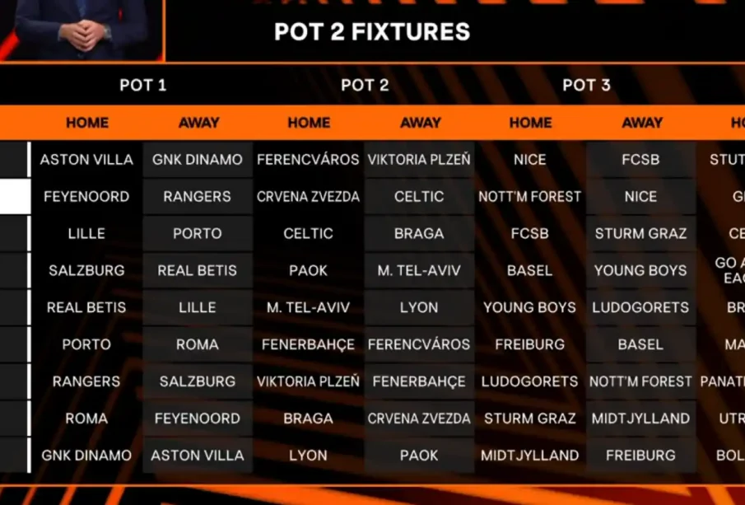Select Young Boys in Pot 3 home column

pyautogui.click(x=530, y=307)
